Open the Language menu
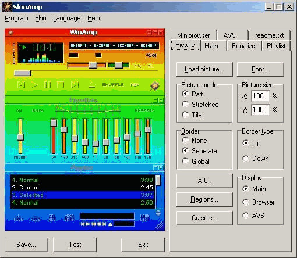 (67, 18)
